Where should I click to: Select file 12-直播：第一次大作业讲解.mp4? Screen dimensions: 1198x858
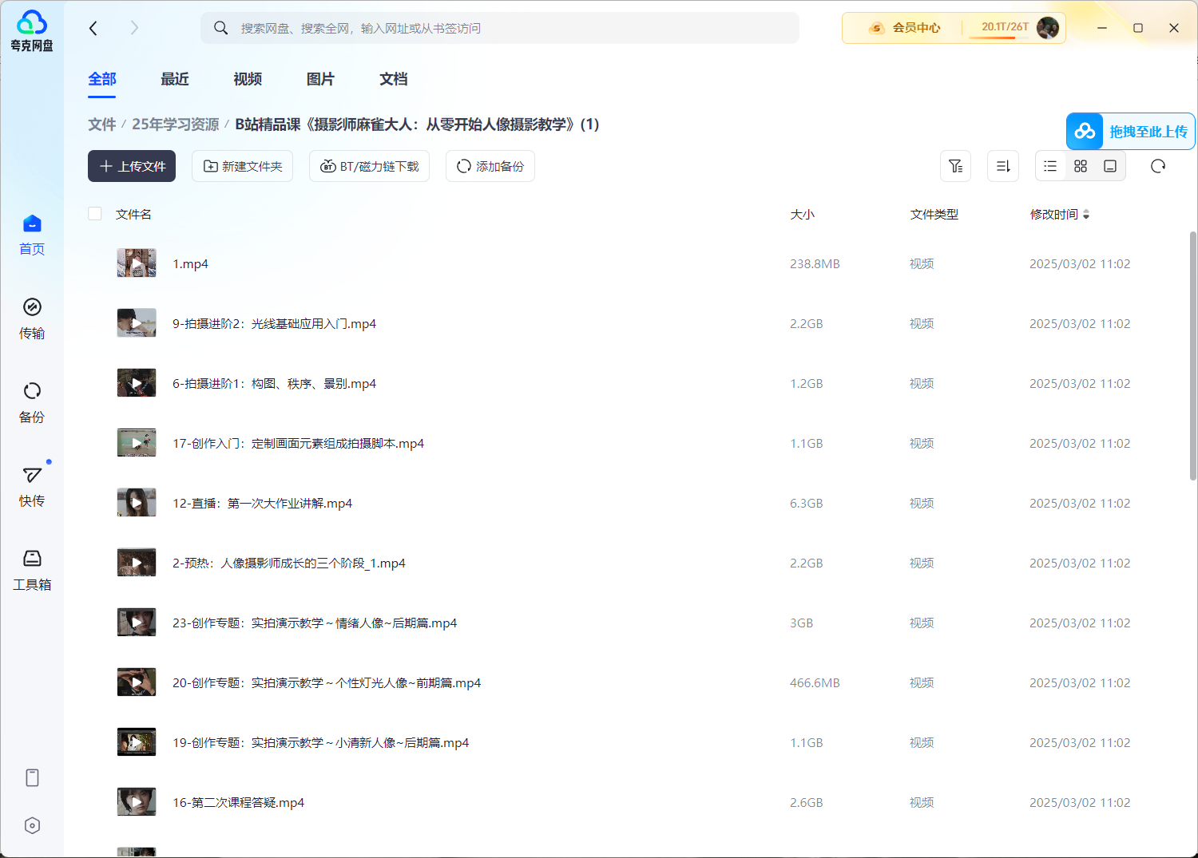262,503
